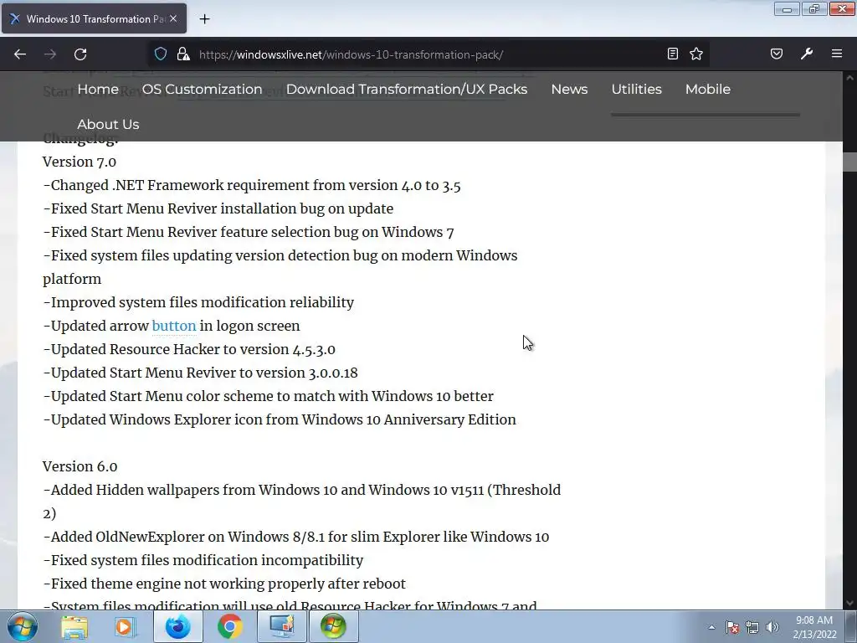Open the monitor personalization taskbar app
Viewport: 857px width, 643px height.
coord(282,626)
